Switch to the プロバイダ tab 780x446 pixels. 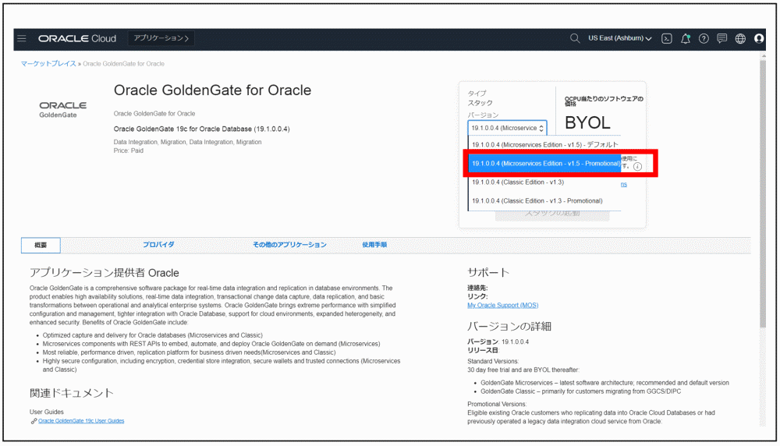pos(158,245)
